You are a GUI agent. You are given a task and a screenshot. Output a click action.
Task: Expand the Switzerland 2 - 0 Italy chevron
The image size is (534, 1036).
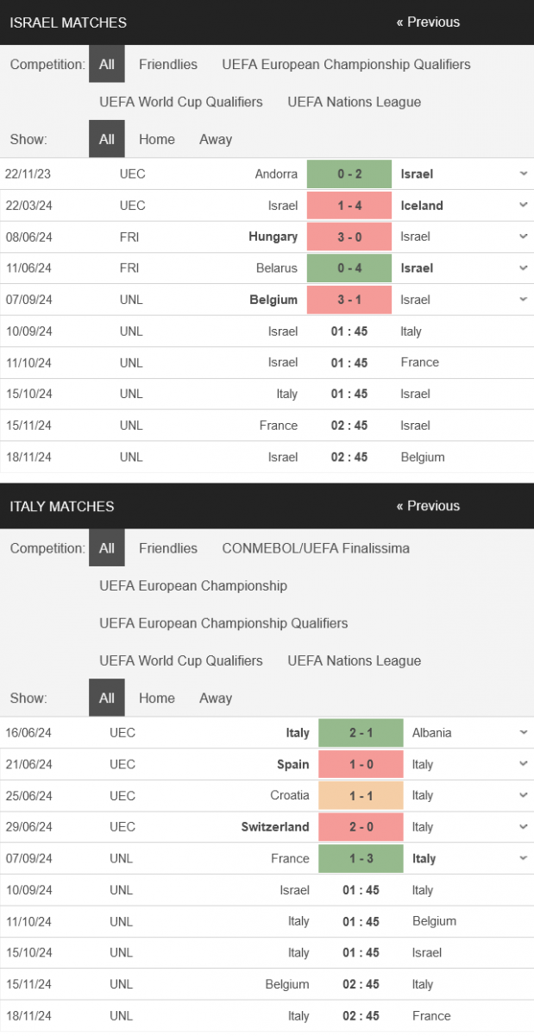(524, 827)
